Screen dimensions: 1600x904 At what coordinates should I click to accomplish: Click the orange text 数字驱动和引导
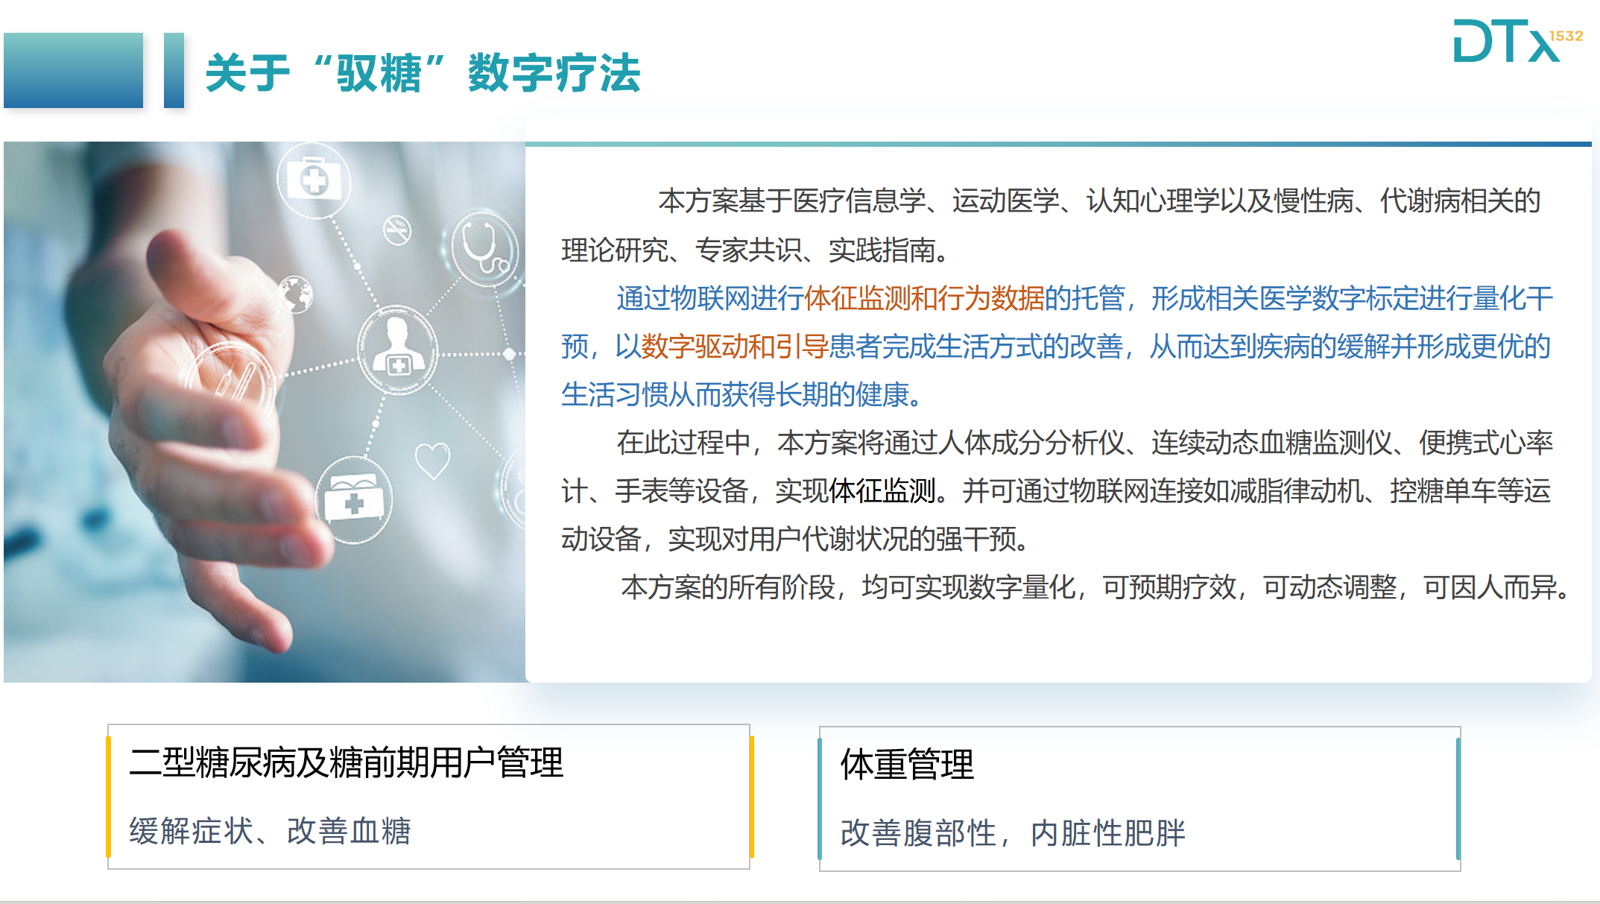[734, 347]
